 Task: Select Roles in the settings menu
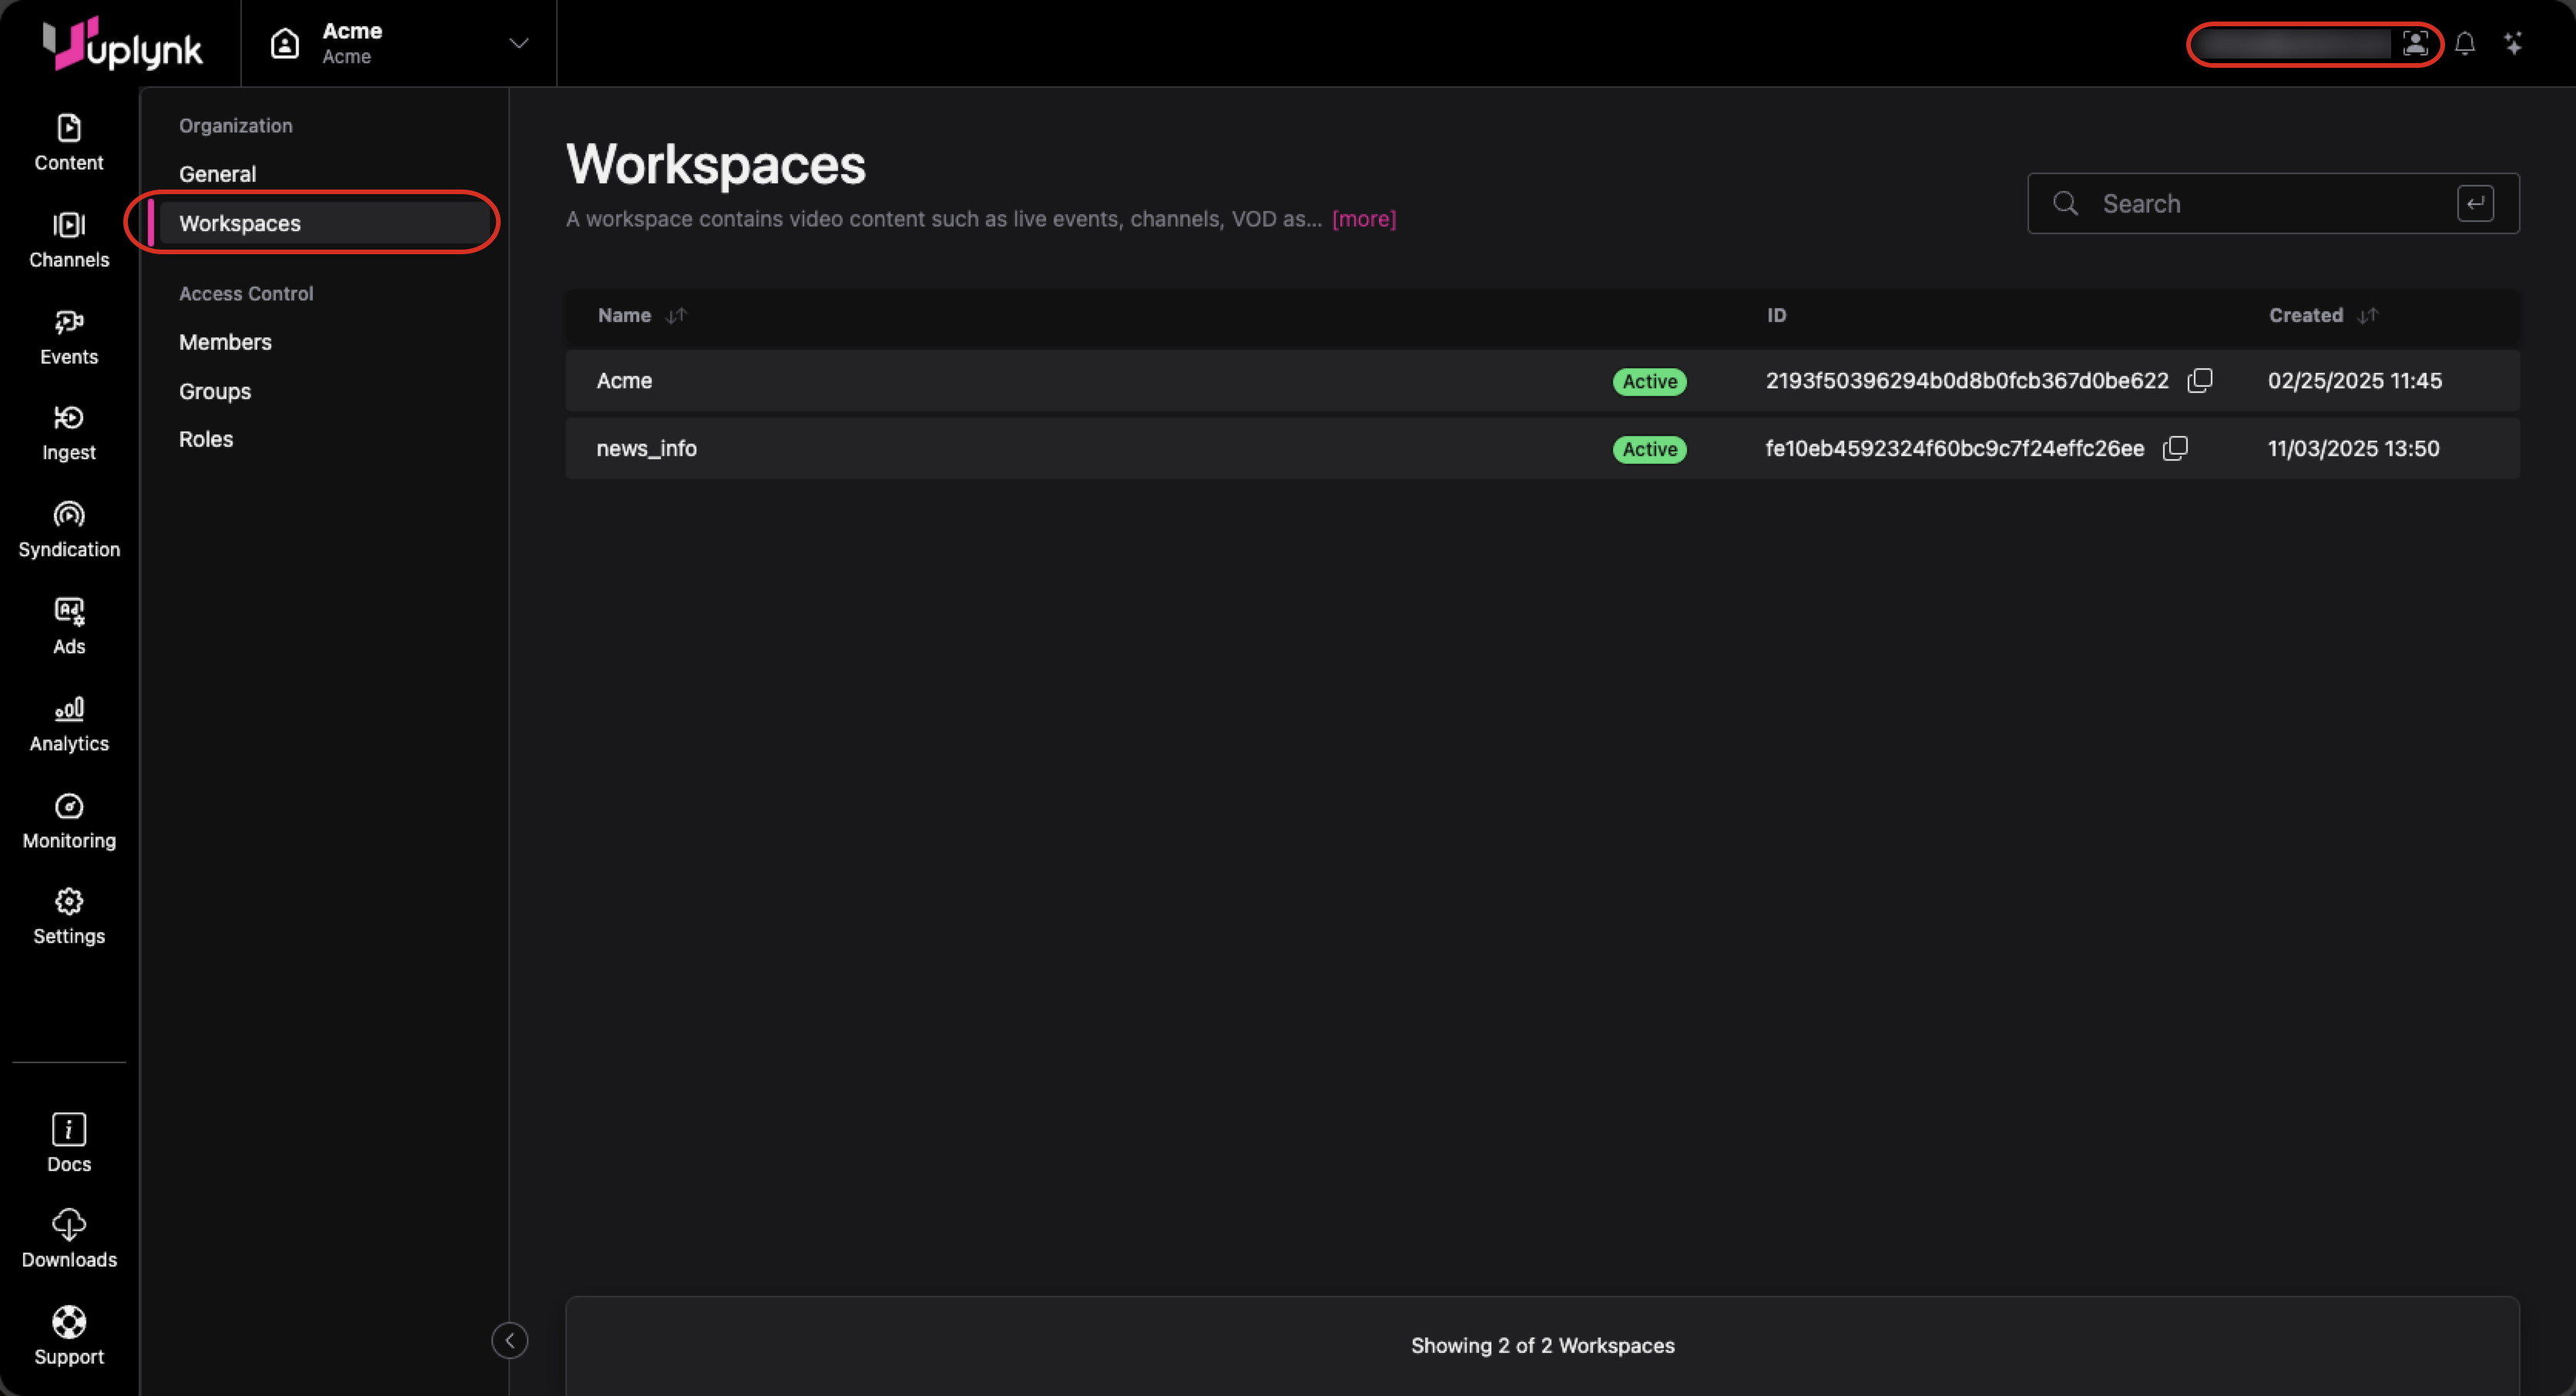point(206,439)
